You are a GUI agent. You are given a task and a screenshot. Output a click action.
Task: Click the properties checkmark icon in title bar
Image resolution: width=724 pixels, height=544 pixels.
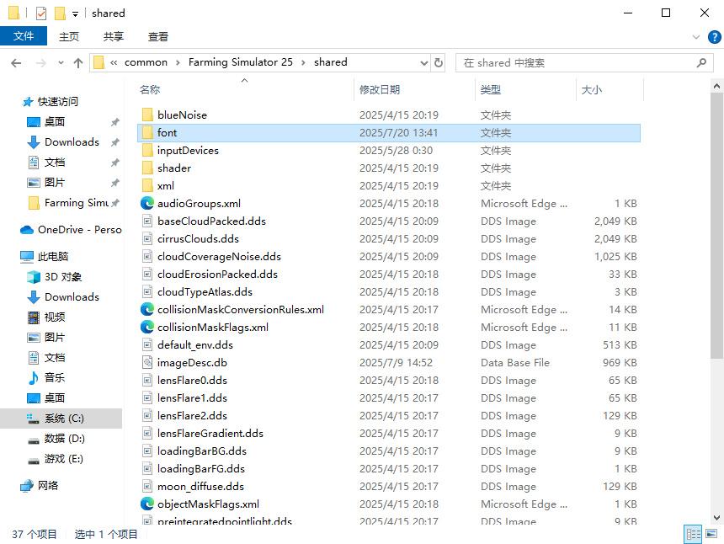41,13
